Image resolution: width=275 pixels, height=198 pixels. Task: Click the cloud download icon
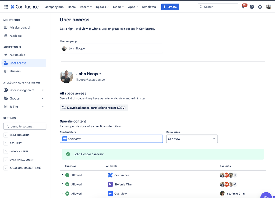pyautogui.click(x=64, y=108)
